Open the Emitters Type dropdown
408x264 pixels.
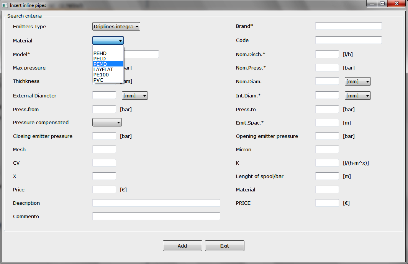coord(116,27)
